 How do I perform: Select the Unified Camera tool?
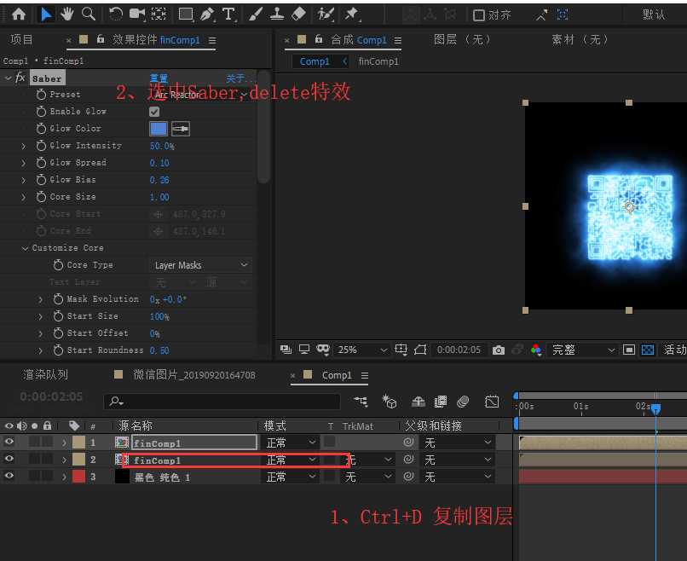coord(137,14)
